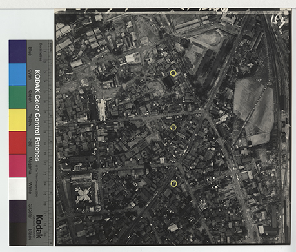296x252 pixels.
Task: Click the 'Cyan' label text
Action: (x=30, y=74)
